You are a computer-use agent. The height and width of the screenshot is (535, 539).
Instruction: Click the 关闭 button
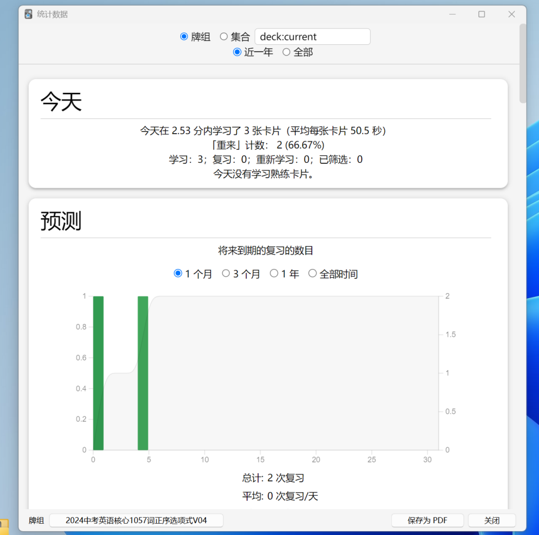point(492,520)
